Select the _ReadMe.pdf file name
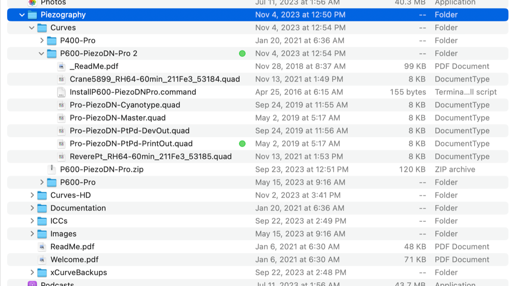The image size is (513, 286). [x=94, y=66]
